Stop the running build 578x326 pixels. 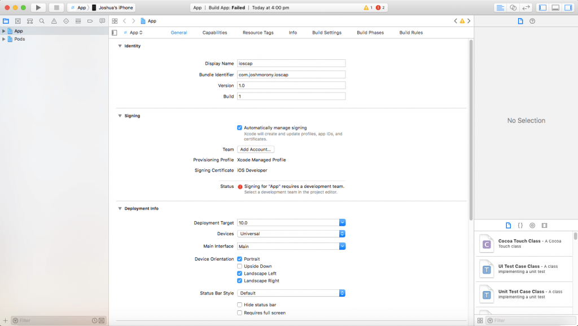point(56,7)
